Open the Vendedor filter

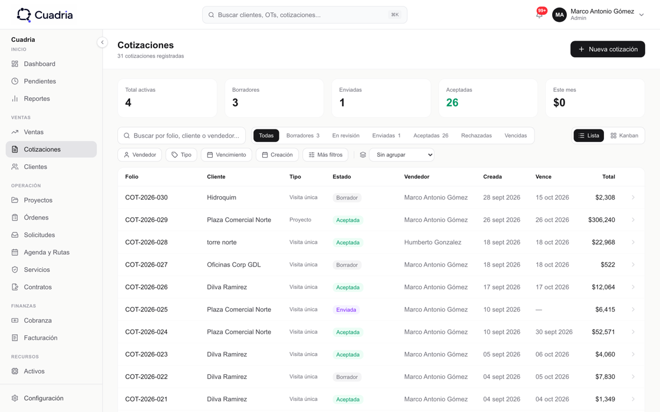(140, 155)
